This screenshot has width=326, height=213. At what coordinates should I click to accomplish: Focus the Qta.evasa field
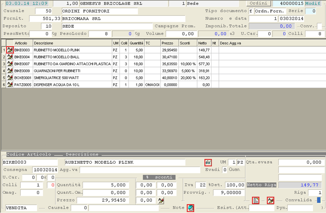coord(300,163)
